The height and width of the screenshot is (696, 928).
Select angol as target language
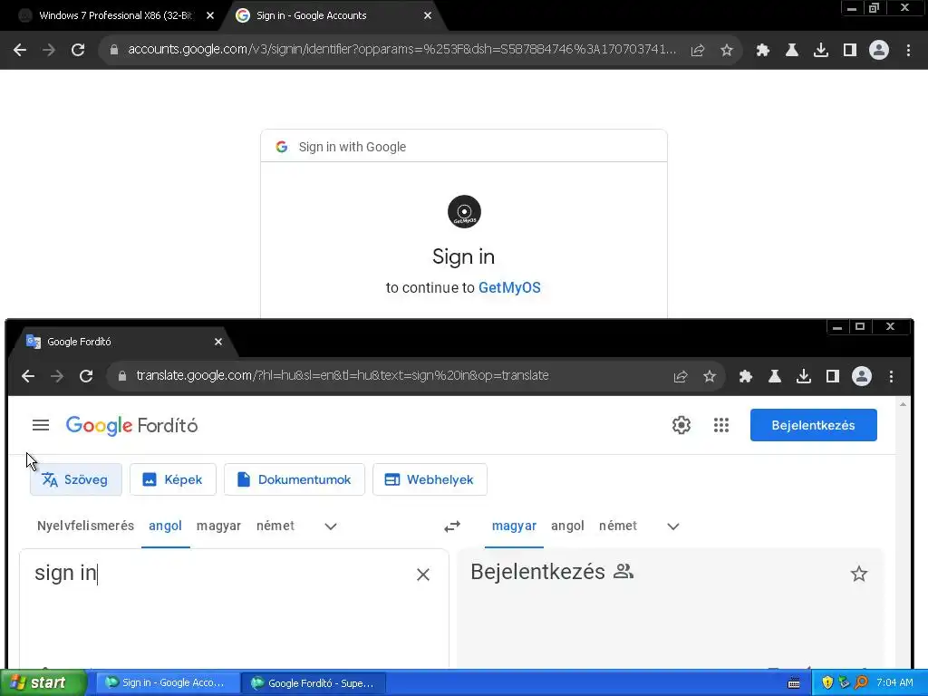tap(567, 526)
